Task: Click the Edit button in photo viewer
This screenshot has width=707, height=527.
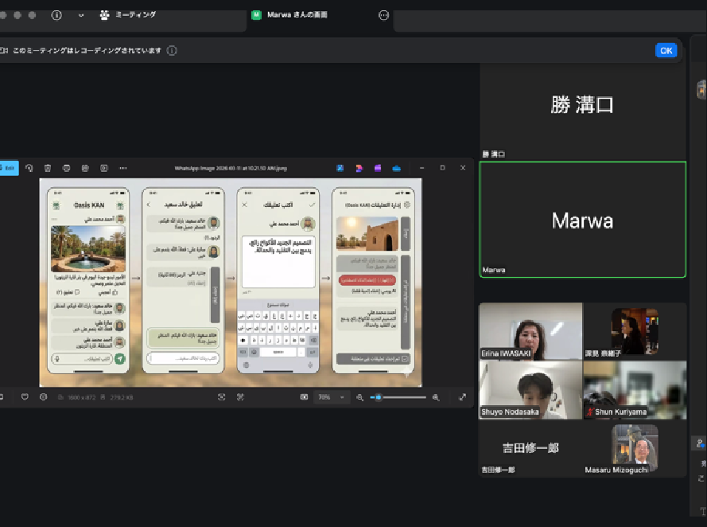Action: 8,168
